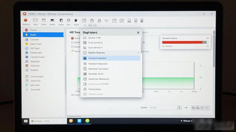Click the rightmost lightbulb-like toolbar icon
This screenshot has height=132, width=236.
(x=142, y=21)
